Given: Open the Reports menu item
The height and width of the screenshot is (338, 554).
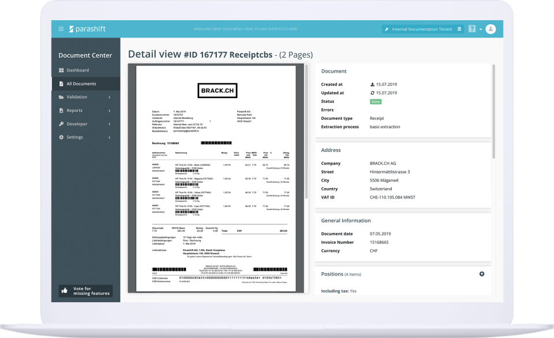Looking at the screenshot, I should [x=86, y=111].
